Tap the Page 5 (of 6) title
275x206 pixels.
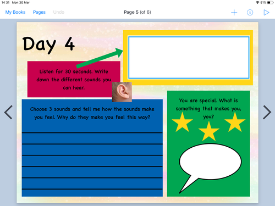click(x=137, y=12)
